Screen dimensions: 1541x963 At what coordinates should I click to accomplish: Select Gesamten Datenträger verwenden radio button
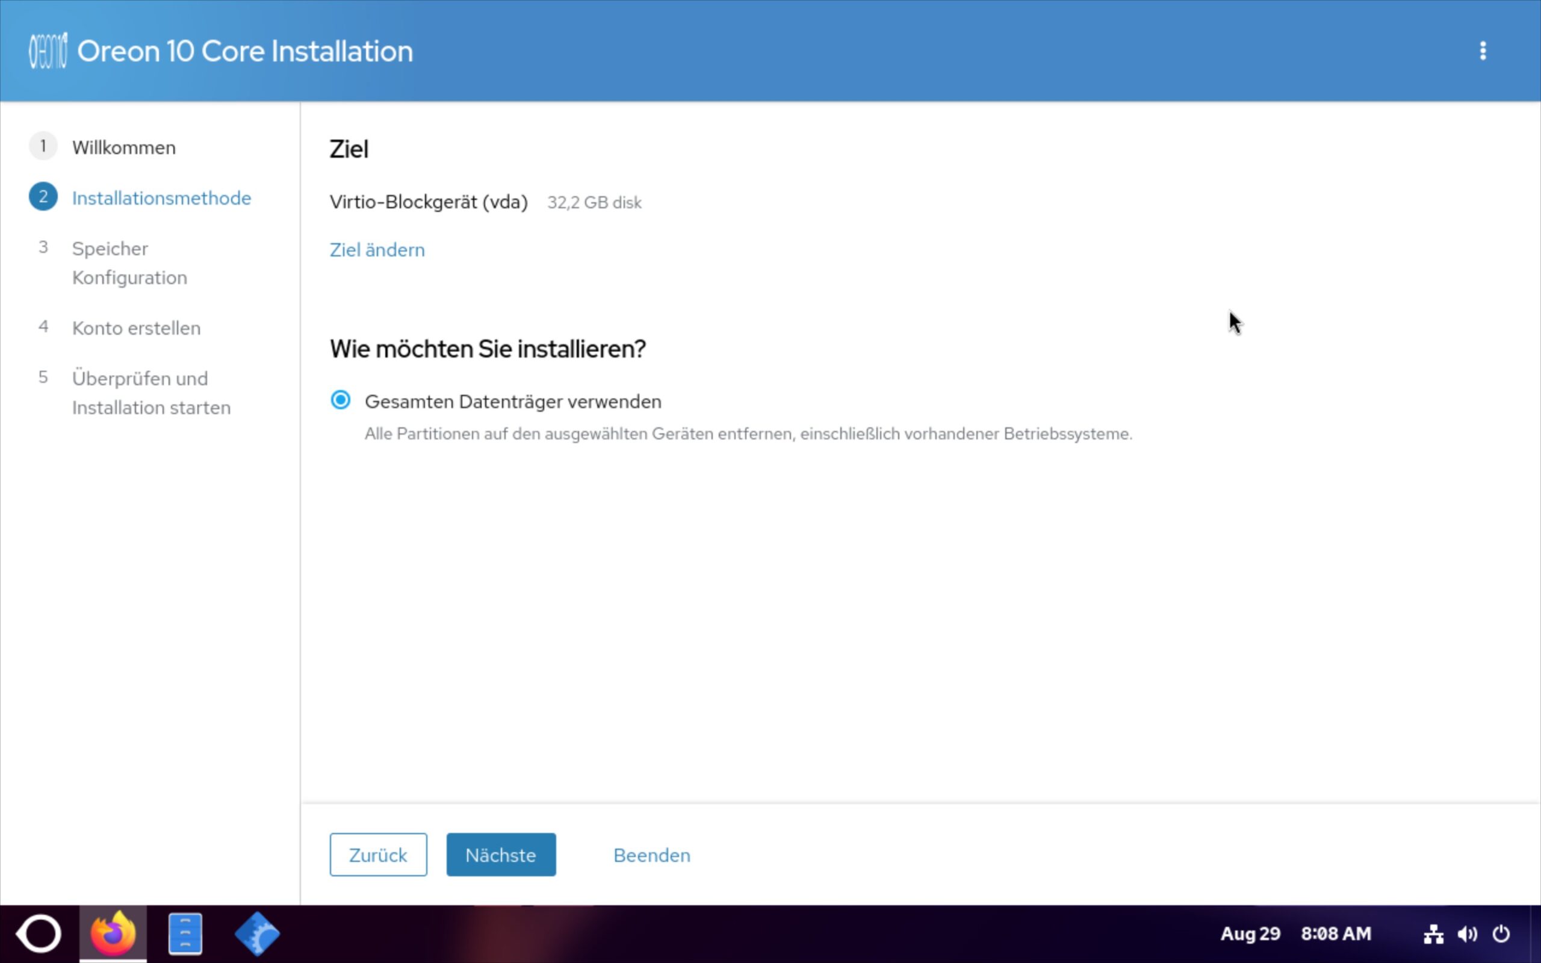(341, 400)
